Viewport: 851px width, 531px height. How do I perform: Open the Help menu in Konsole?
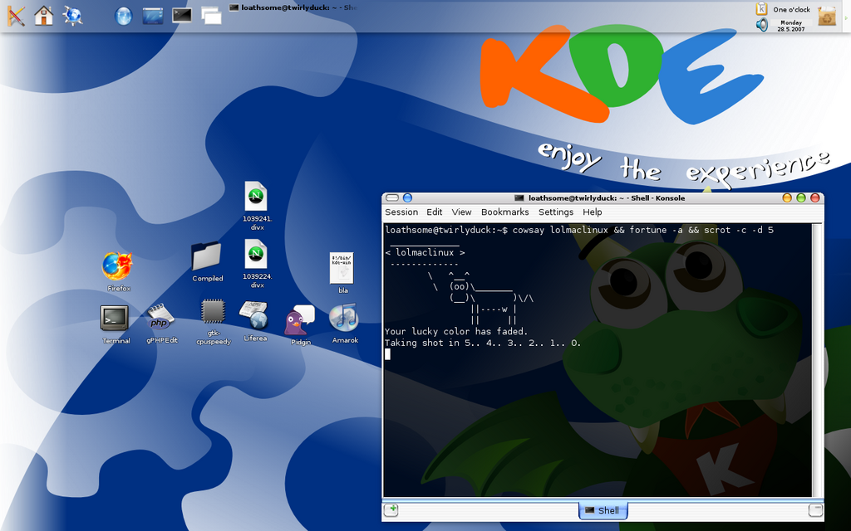point(592,212)
